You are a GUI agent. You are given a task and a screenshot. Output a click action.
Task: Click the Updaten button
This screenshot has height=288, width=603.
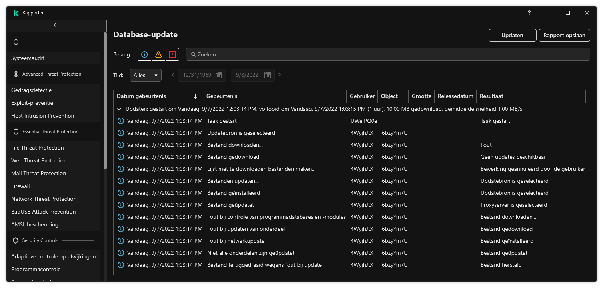coord(512,35)
